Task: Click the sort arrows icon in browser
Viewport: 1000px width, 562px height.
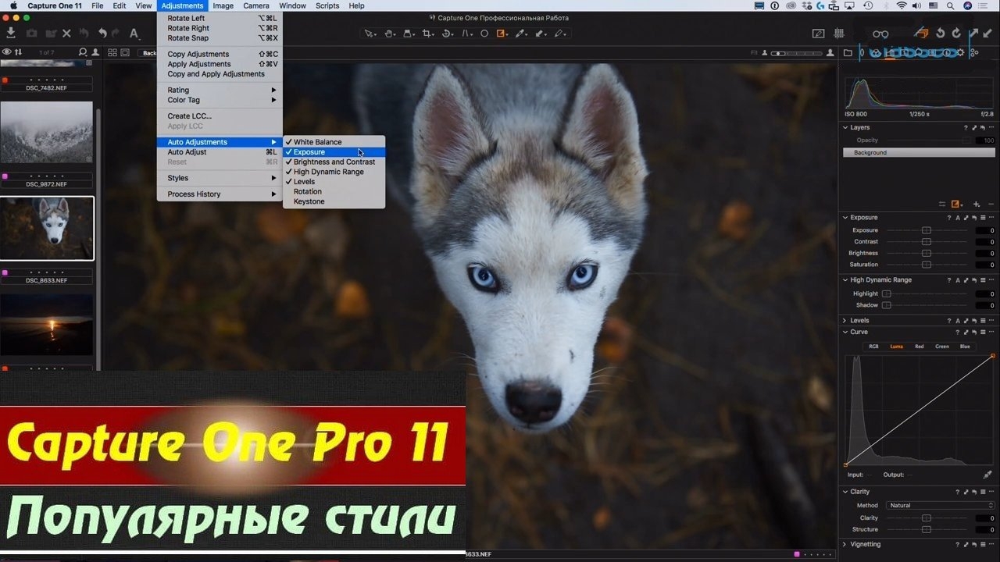Action: click(18, 52)
